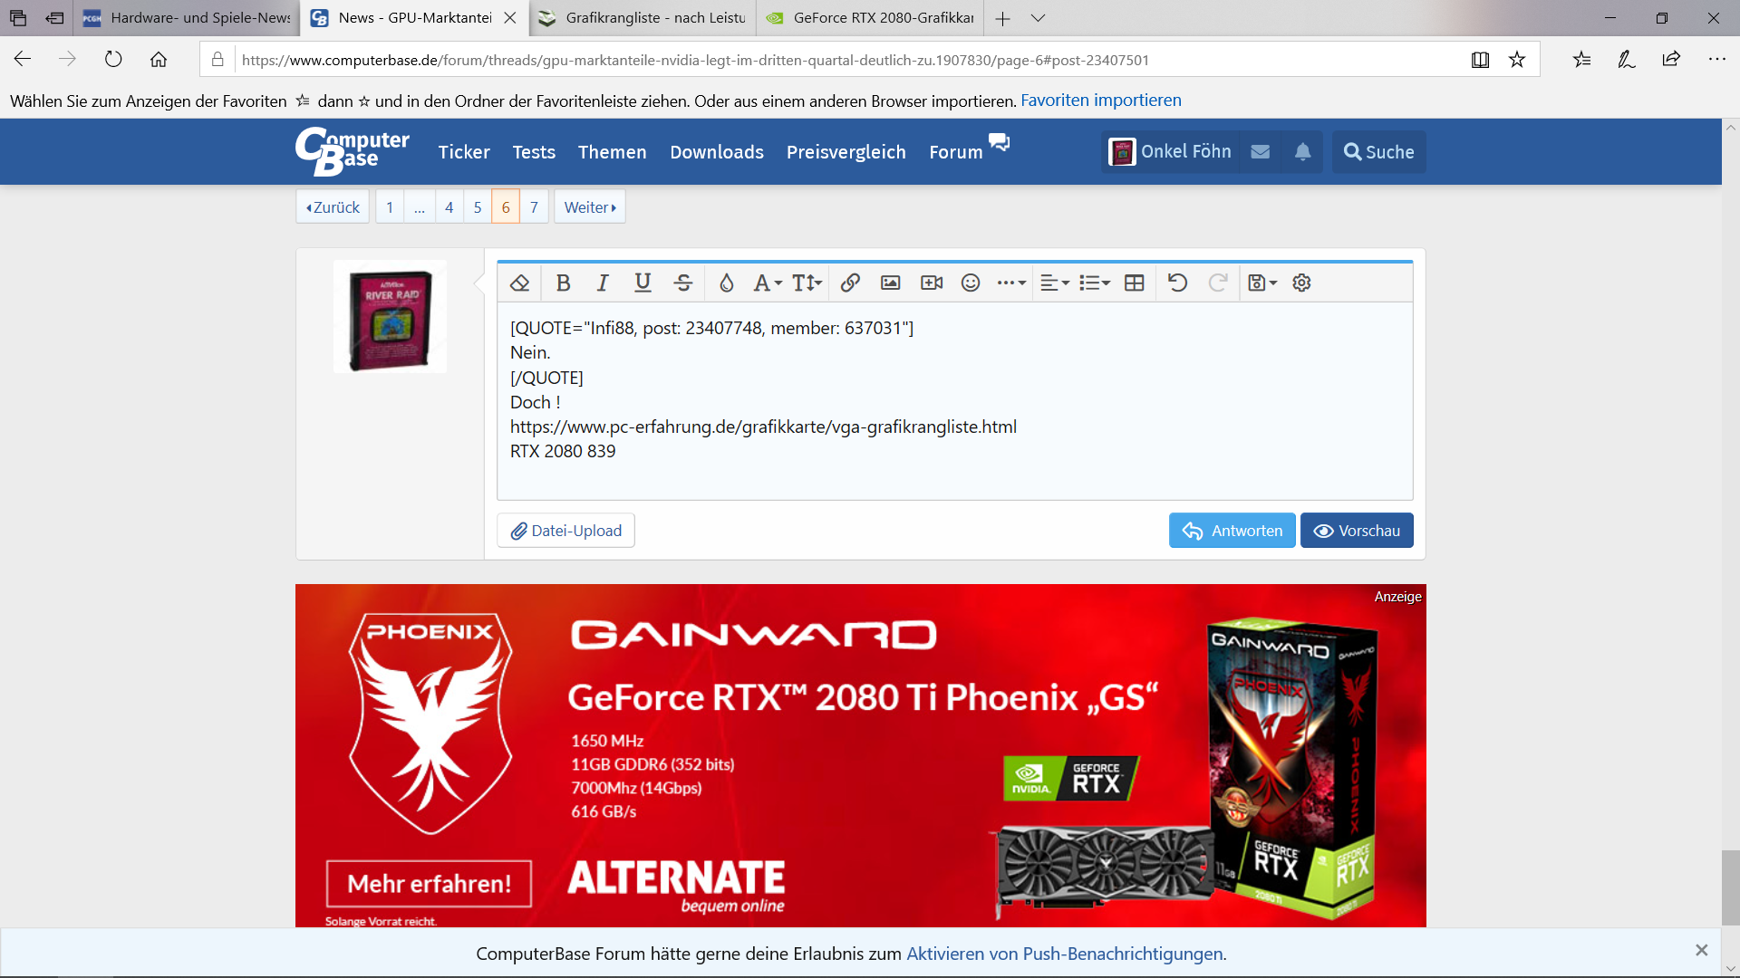Viewport: 1740px width, 978px height.
Task: Insert media with the video icon
Action: pos(932,283)
